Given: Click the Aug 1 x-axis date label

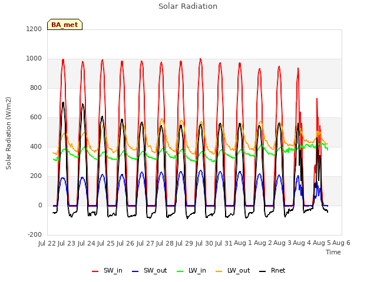Looking at the screenshot, I should [x=243, y=243].
